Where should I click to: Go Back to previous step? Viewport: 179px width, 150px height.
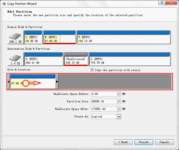(x=123, y=142)
